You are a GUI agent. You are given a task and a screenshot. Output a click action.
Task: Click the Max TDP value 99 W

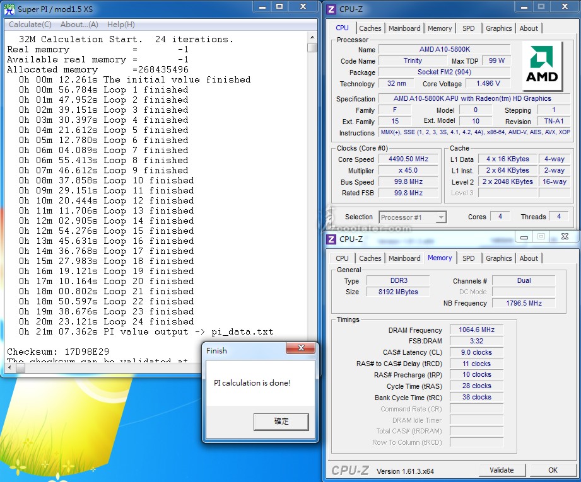[496, 60]
